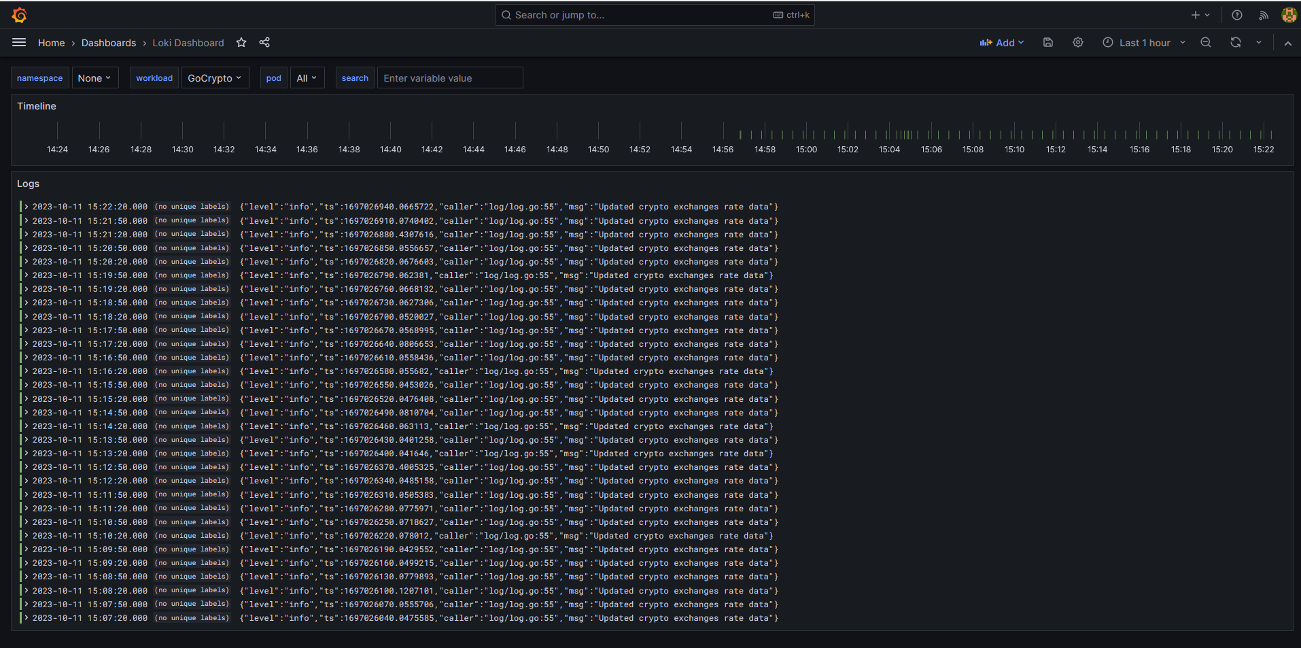Expand log row 15:19:50.000
The width and height of the screenshot is (1301, 648).
click(27, 275)
